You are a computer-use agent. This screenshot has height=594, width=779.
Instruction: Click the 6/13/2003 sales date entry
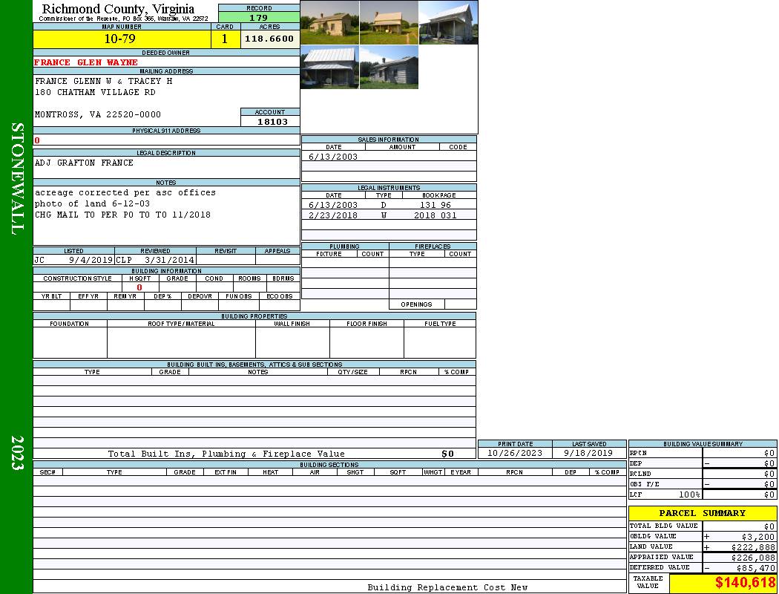[x=333, y=157]
